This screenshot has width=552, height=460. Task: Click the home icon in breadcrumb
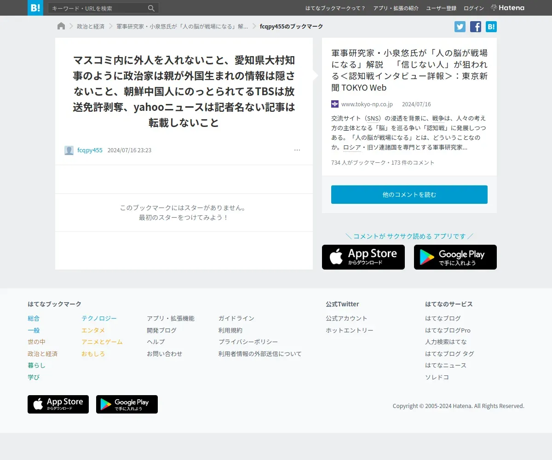61,26
